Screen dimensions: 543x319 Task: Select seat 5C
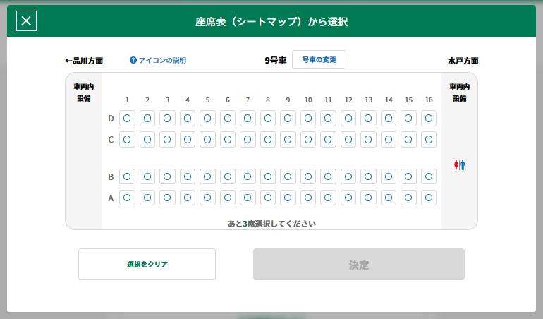[207, 140]
